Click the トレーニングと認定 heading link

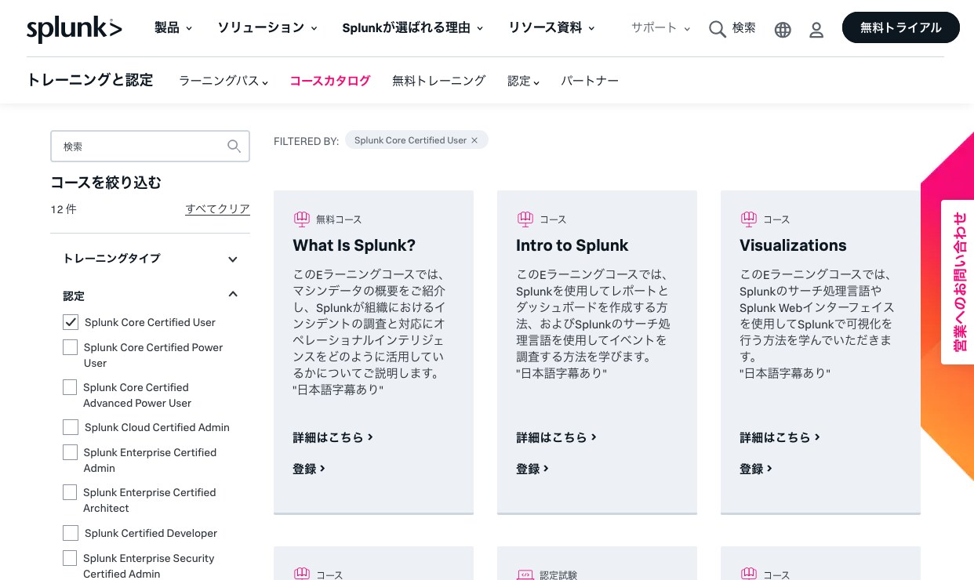click(90, 80)
